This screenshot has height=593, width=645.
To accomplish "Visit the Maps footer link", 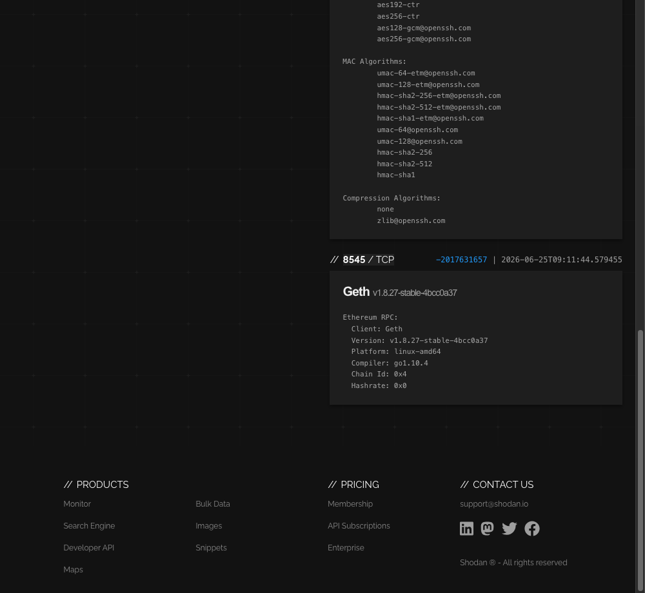I will [74, 570].
